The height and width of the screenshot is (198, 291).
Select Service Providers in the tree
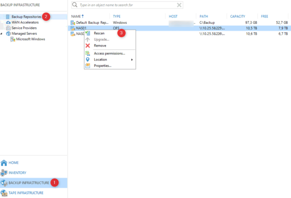24,28
